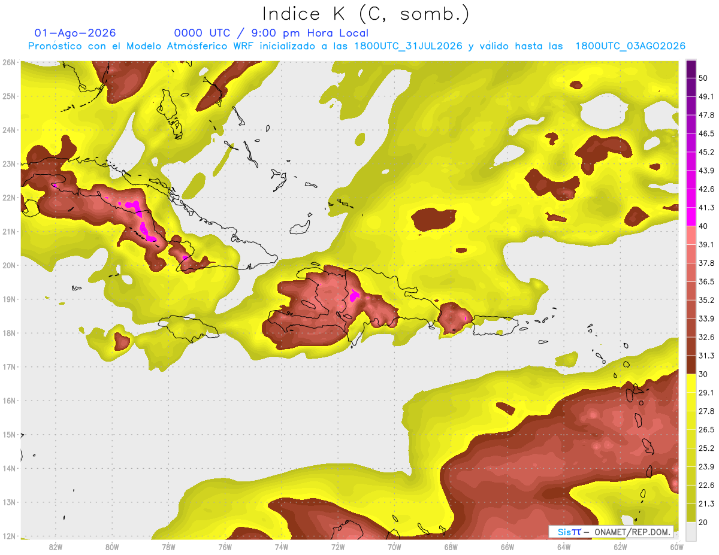
Task: Select the date text "01-Ago-2026"
Action: coord(75,33)
